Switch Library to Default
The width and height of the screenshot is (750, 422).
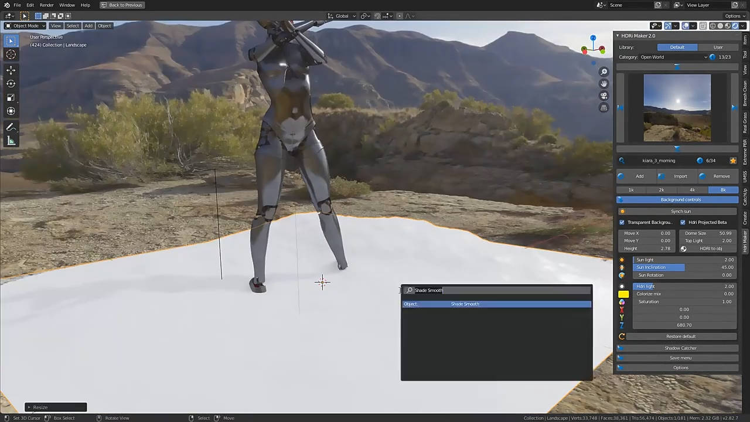(x=677, y=47)
